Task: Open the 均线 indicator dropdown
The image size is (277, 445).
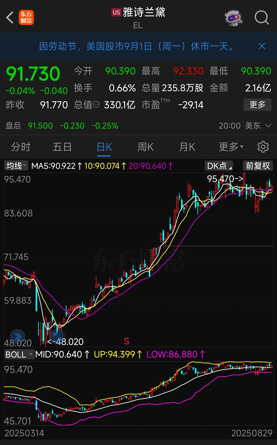Action: click(16, 166)
